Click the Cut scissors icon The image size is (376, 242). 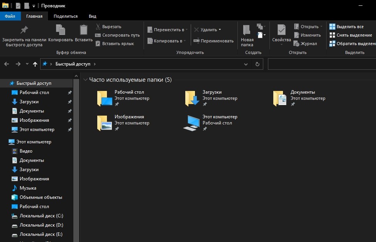coord(98,27)
